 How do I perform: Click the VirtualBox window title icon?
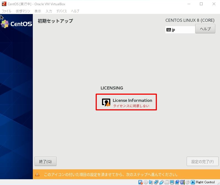pyautogui.click(x=4, y=4)
